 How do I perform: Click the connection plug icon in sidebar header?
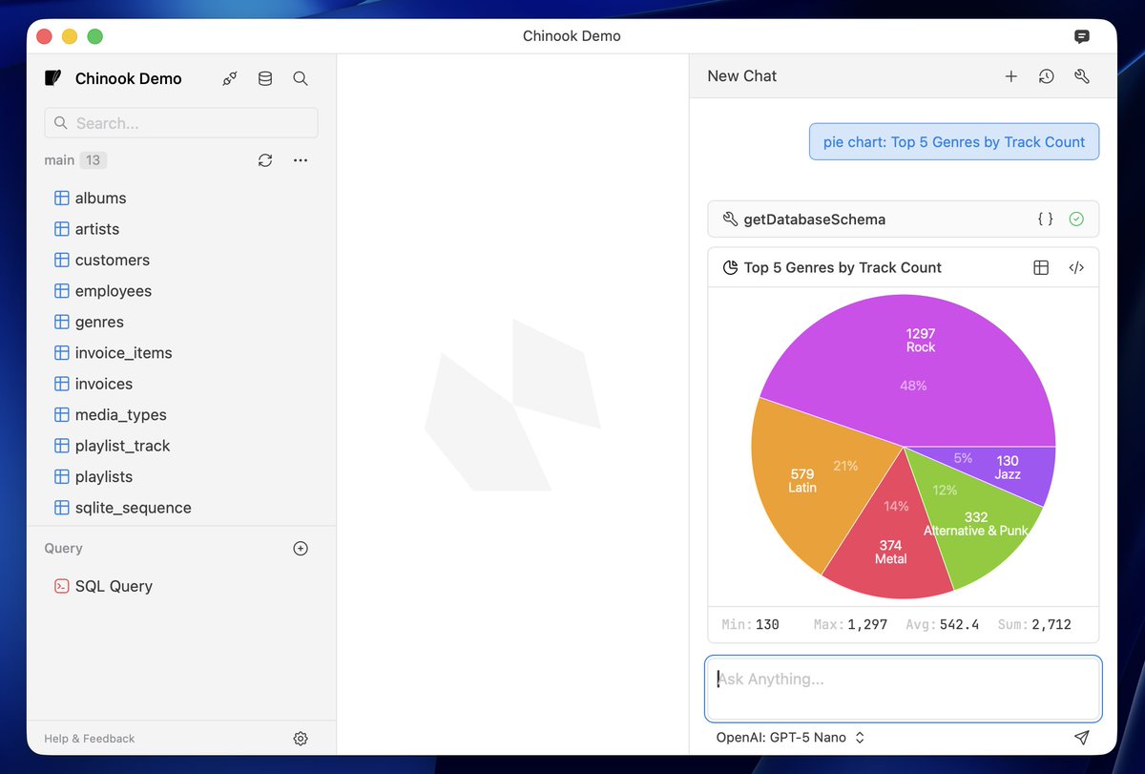pyautogui.click(x=230, y=78)
